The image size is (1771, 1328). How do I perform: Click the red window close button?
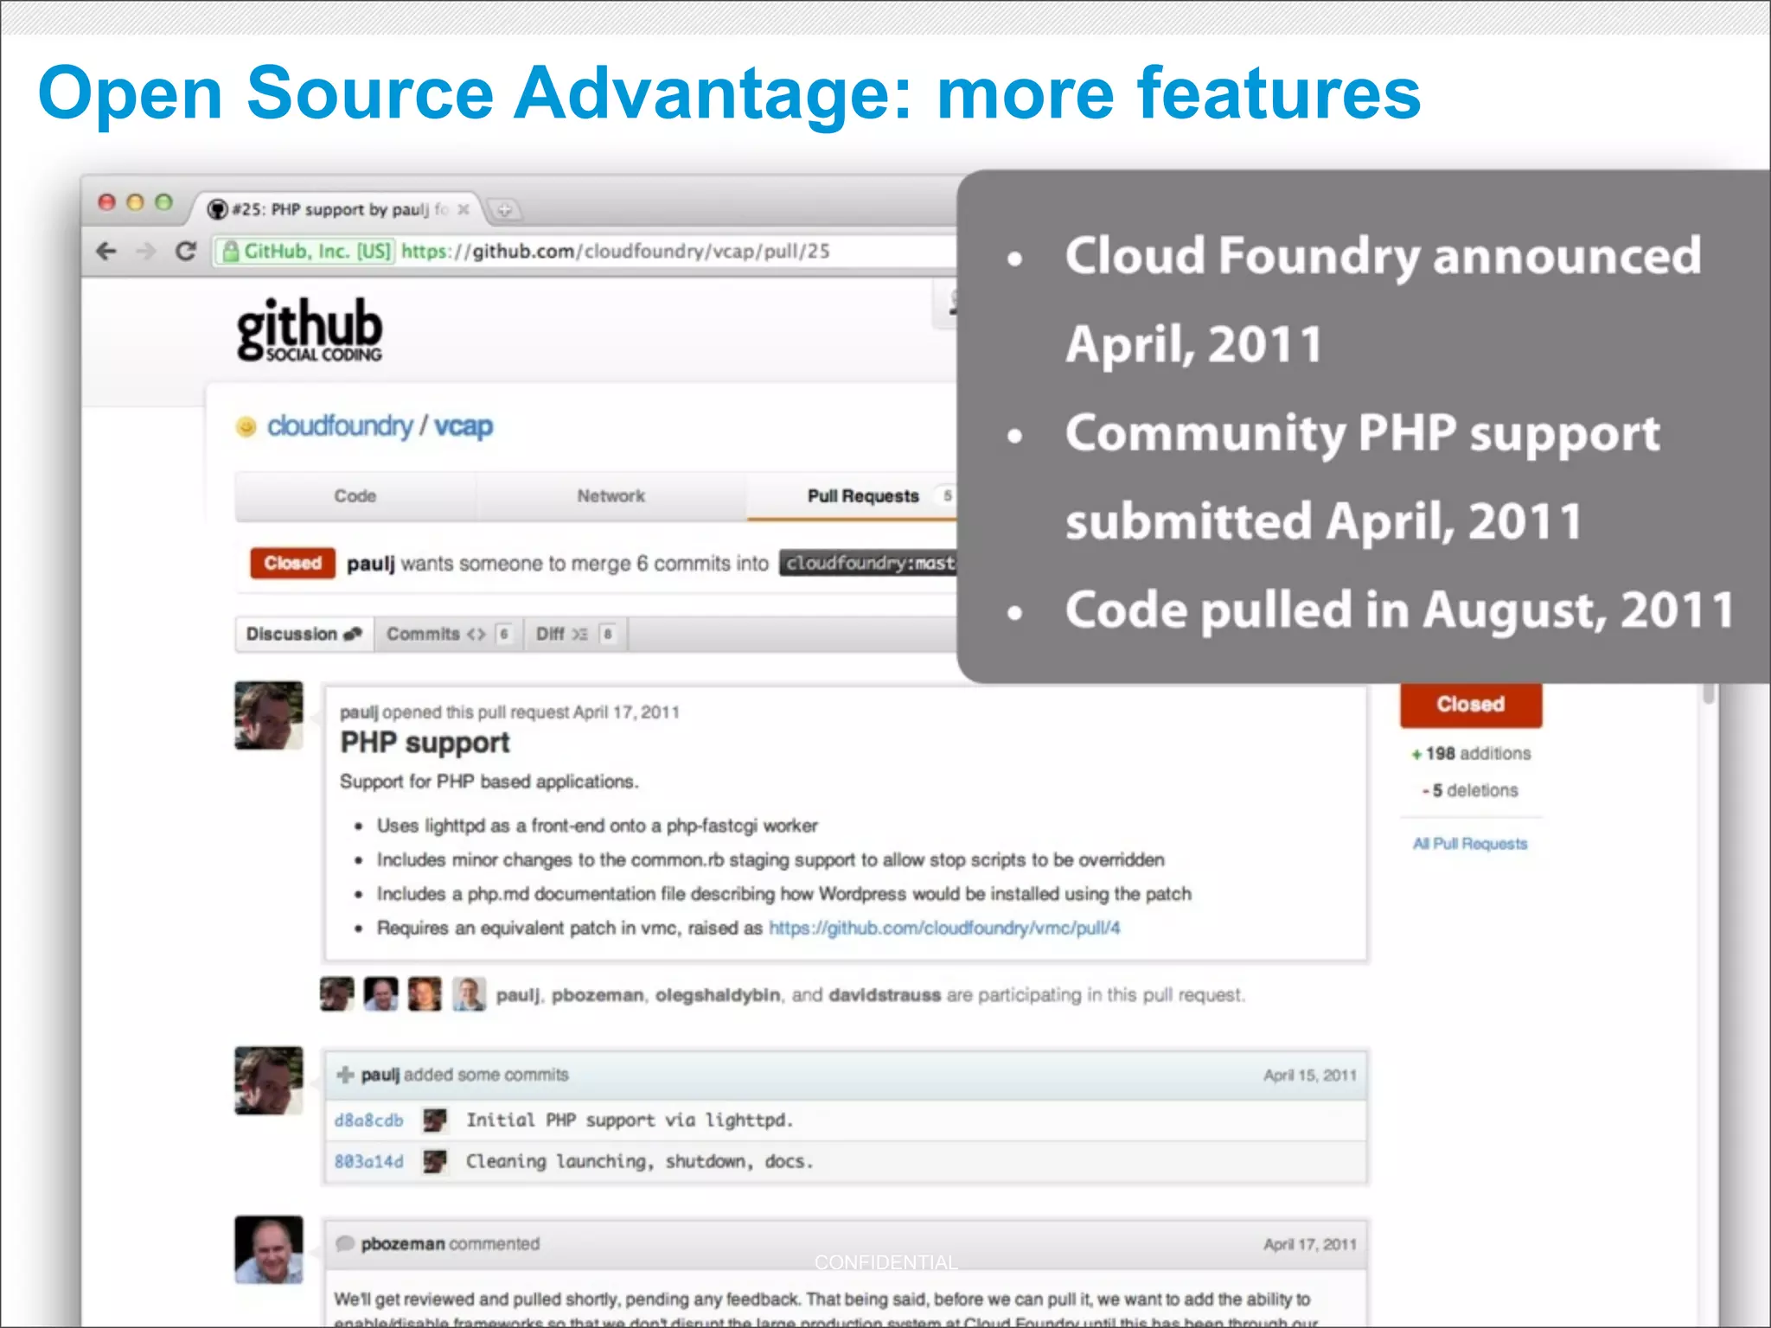pyautogui.click(x=107, y=202)
